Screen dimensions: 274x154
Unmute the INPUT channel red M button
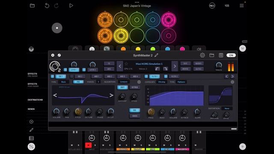88,145
